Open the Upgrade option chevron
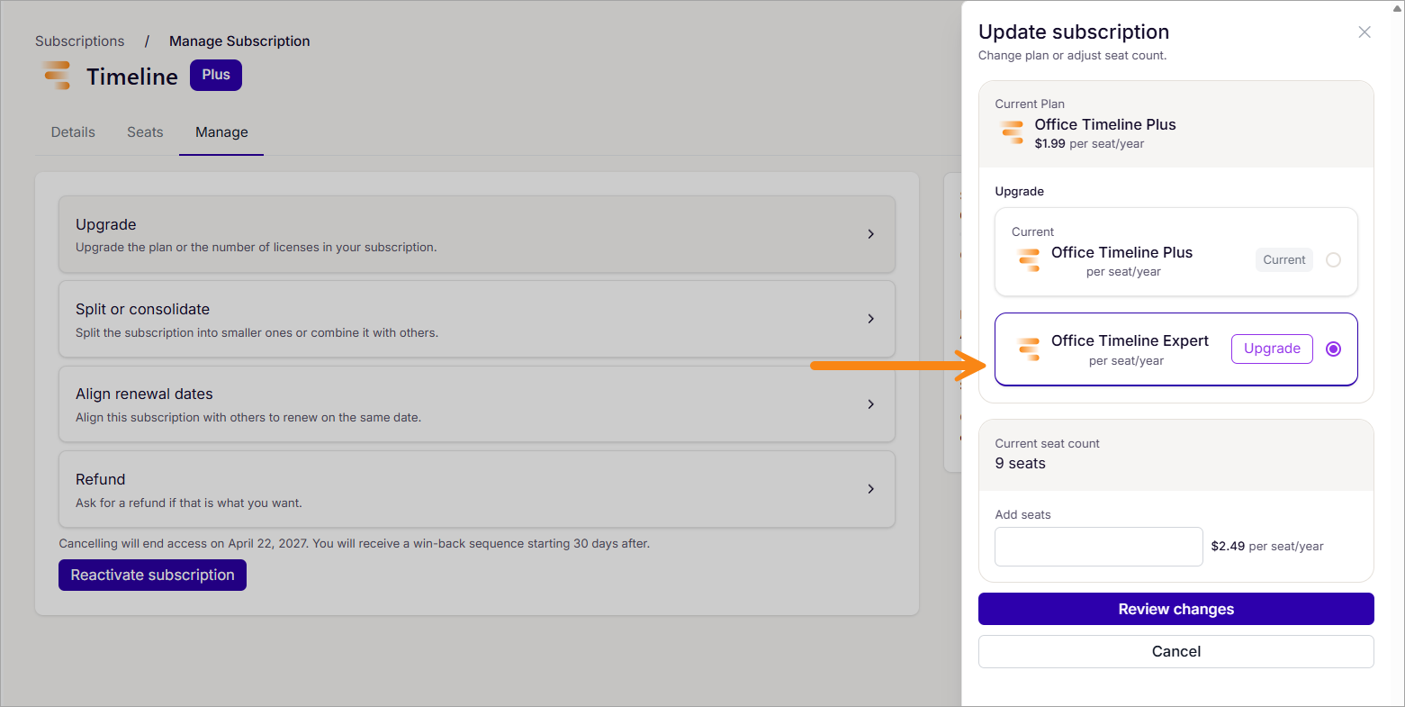 tap(870, 234)
